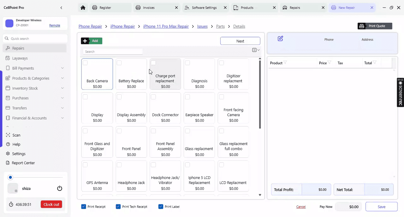Click the red Clock out button
Viewport: 404px width, 217px height.
(x=51, y=204)
